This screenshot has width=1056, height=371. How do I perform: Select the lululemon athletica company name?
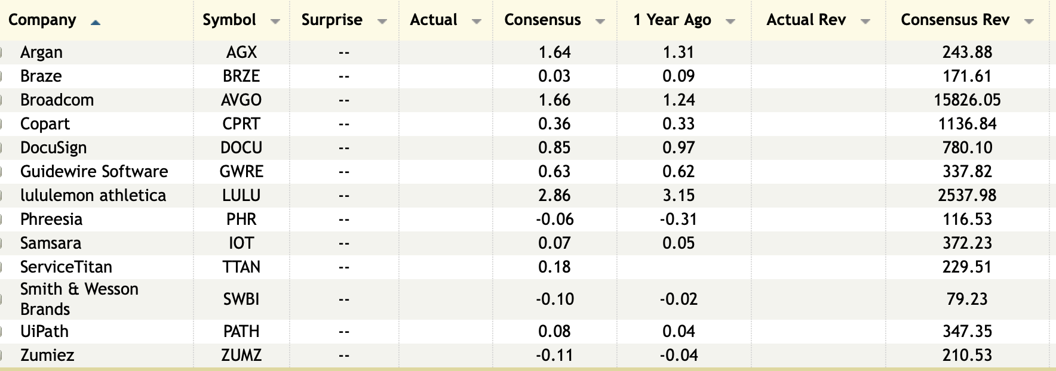click(93, 195)
